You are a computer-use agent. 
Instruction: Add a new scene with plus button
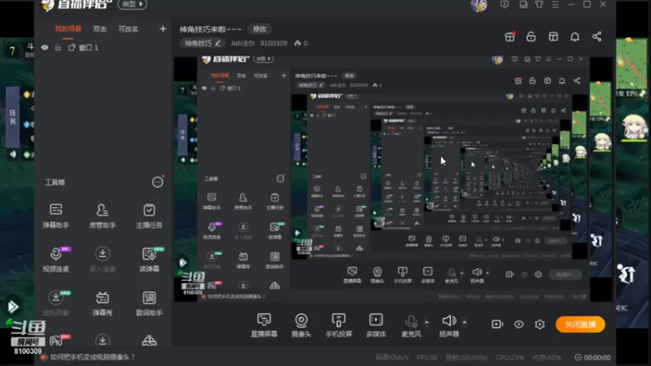(x=163, y=28)
